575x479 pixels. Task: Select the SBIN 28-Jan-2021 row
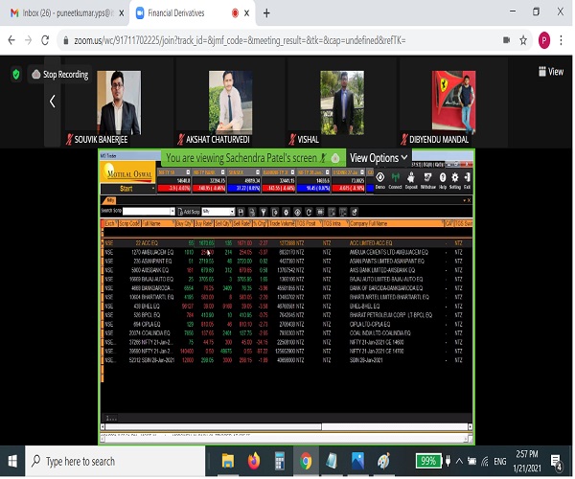click(x=287, y=360)
